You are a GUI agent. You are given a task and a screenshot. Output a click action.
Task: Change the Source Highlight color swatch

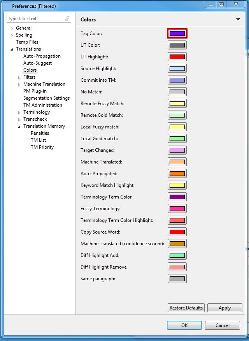[177, 69]
